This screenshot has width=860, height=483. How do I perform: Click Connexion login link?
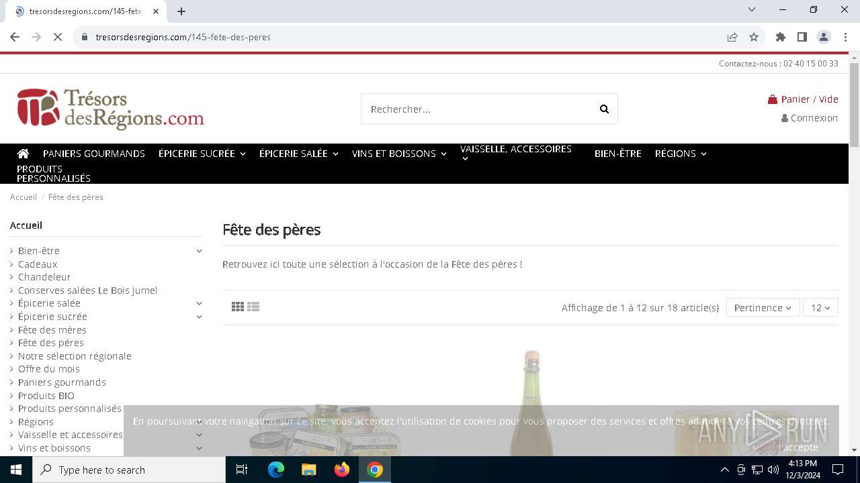810,118
